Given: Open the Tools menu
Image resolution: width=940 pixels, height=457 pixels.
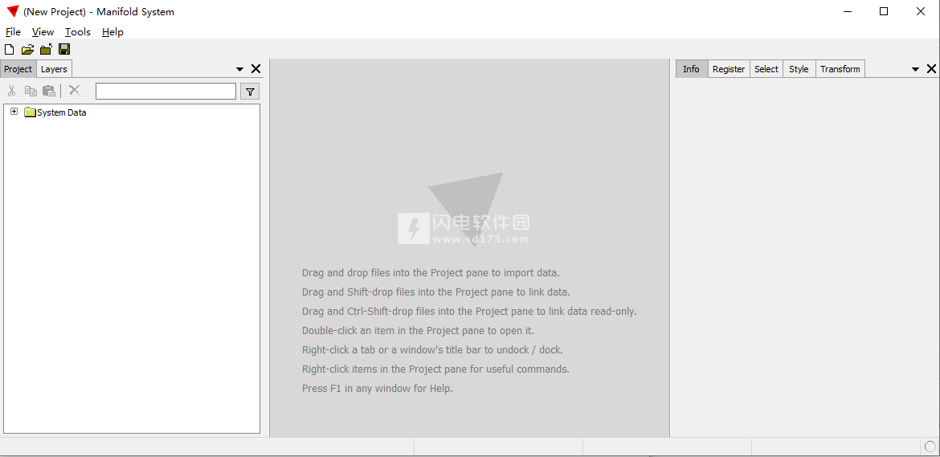Looking at the screenshot, I should (78, 32).
